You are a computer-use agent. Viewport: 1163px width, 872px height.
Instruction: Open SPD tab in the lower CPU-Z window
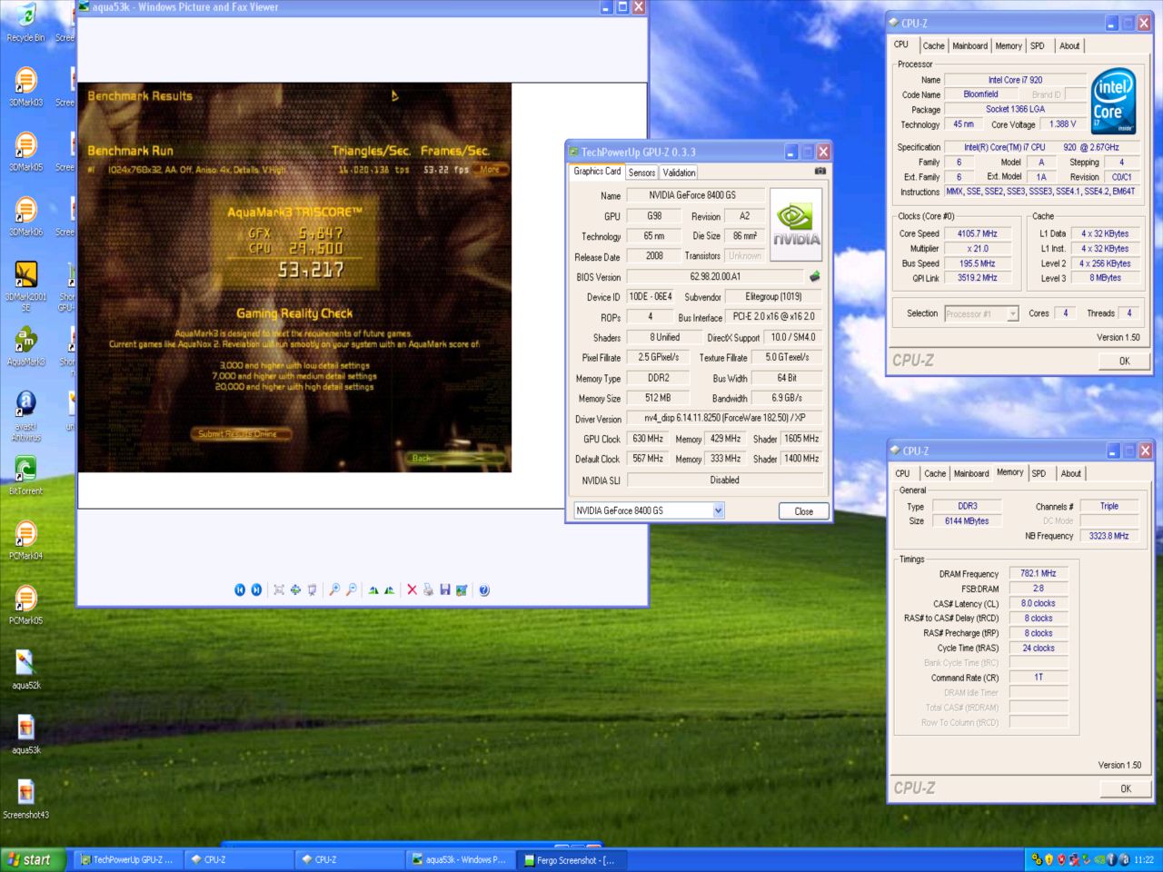tap(1039, 473)
